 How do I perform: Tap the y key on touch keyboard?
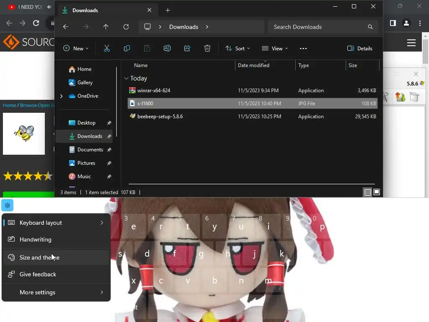(214, 227)
